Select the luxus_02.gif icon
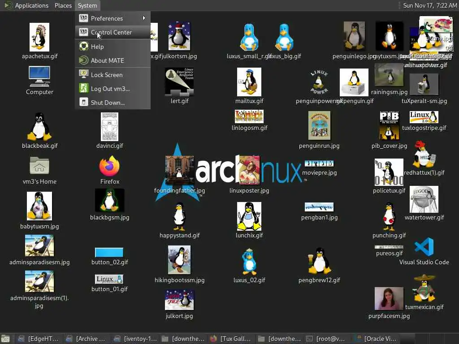Viewport: 459px width, 344px height. [x=249, y=262]
